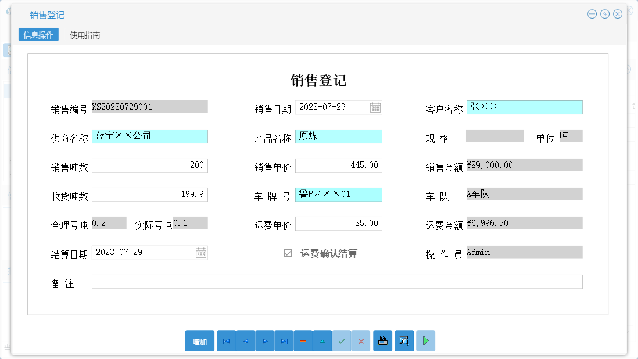Jump to the first record
Image resolution: width=638 pixels, height=359 pixels.
[x=226, y=341]
